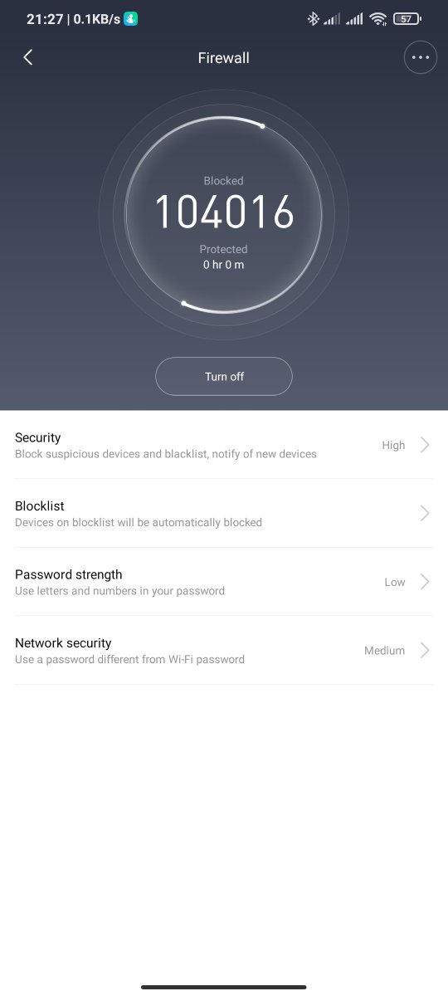
Task: Open the Blocklist menu item
Action: point(224,513)
